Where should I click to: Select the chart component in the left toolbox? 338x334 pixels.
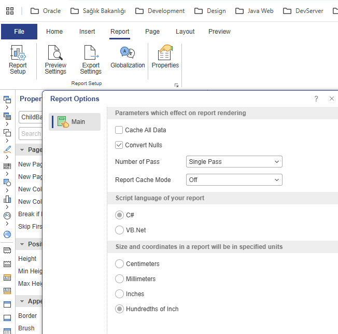click(7, 199)
